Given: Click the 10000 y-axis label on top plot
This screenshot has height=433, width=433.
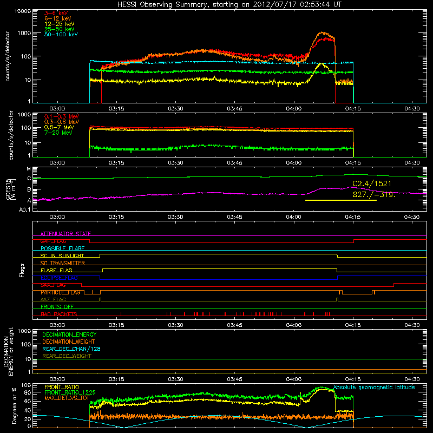Looking at the screenshot, I should pos(23,11).
